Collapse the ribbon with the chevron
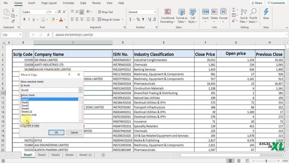 point(287,28)
